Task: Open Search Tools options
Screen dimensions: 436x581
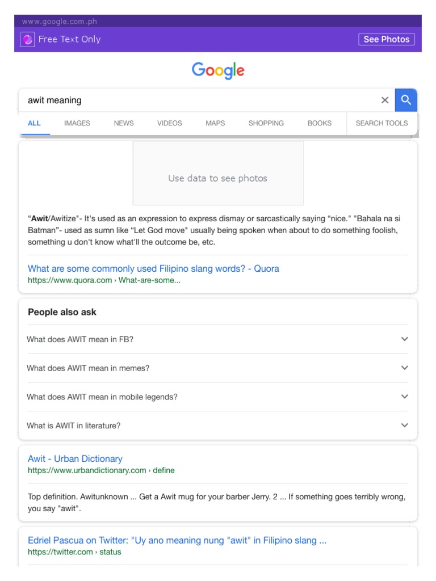Action: click(381, 123)
